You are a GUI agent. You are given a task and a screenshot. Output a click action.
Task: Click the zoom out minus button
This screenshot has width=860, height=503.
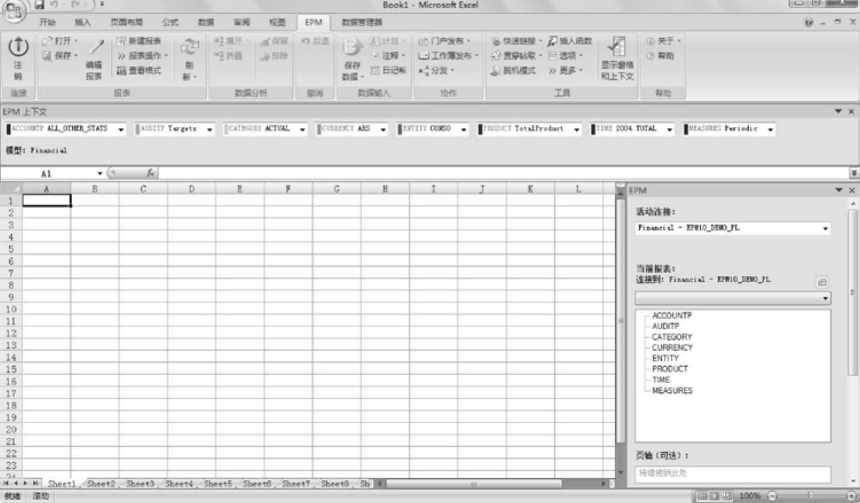point(773,496)
